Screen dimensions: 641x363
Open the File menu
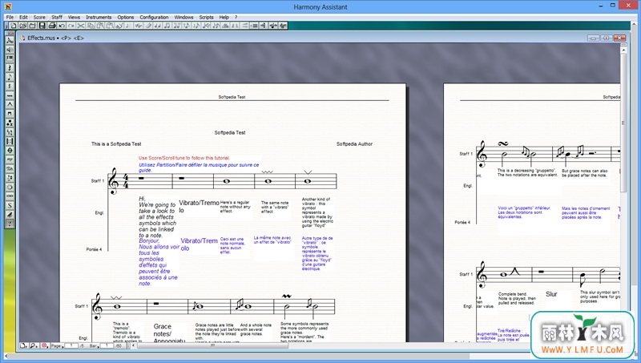coord(10,17)
